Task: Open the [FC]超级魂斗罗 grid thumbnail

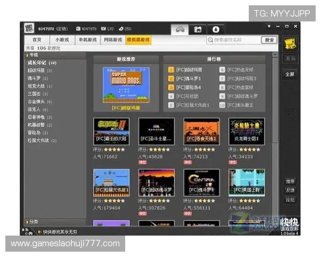Action: pos(156,183)
